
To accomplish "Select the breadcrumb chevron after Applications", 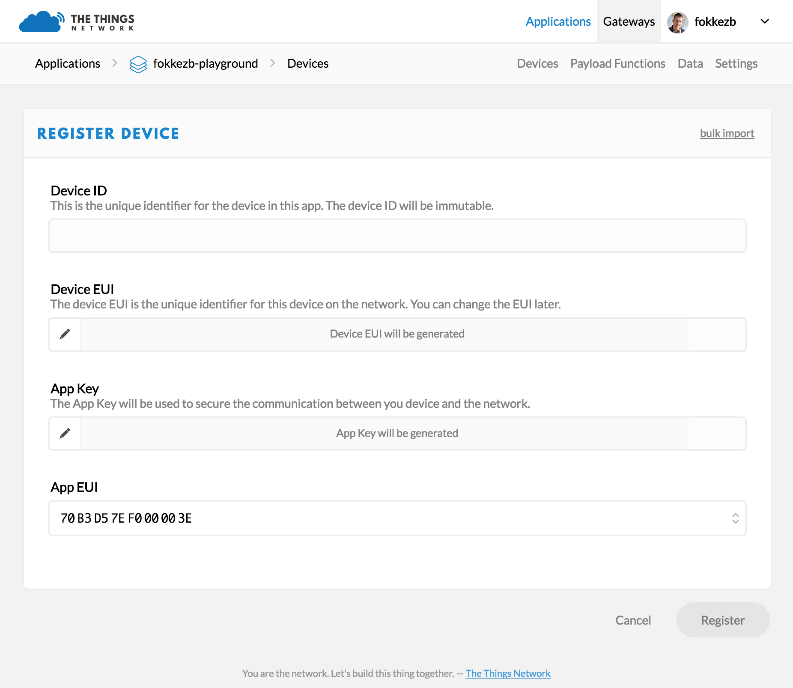I will [114, 63].
